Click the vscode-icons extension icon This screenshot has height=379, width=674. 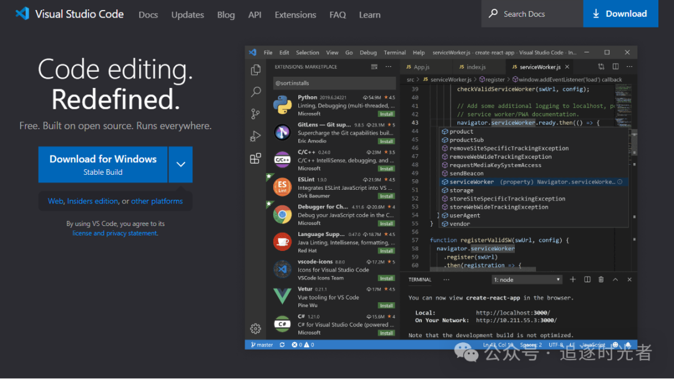pyautogui.click(x=283, y=269)
